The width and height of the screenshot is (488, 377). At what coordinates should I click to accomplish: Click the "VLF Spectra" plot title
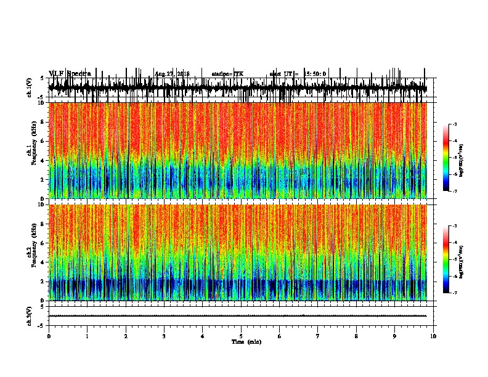[70, 74]
